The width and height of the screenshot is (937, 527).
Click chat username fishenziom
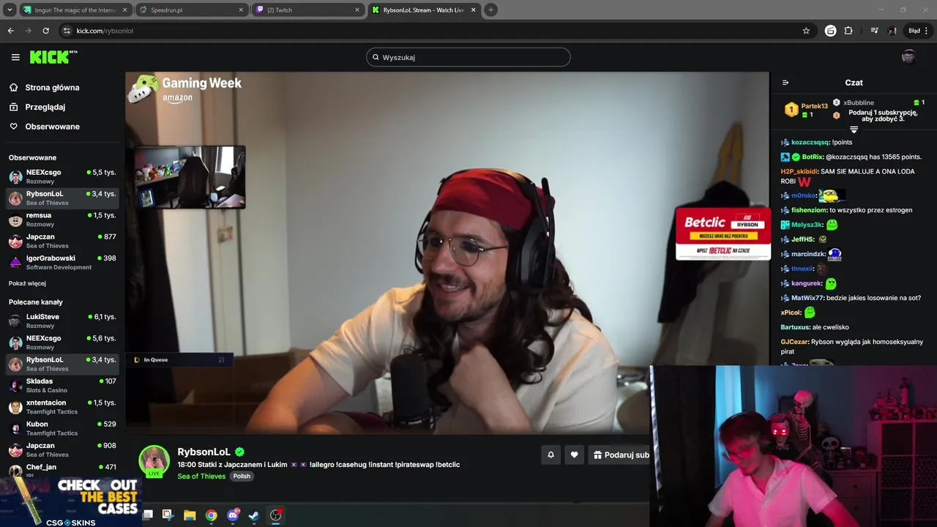(x=808, y=210)
